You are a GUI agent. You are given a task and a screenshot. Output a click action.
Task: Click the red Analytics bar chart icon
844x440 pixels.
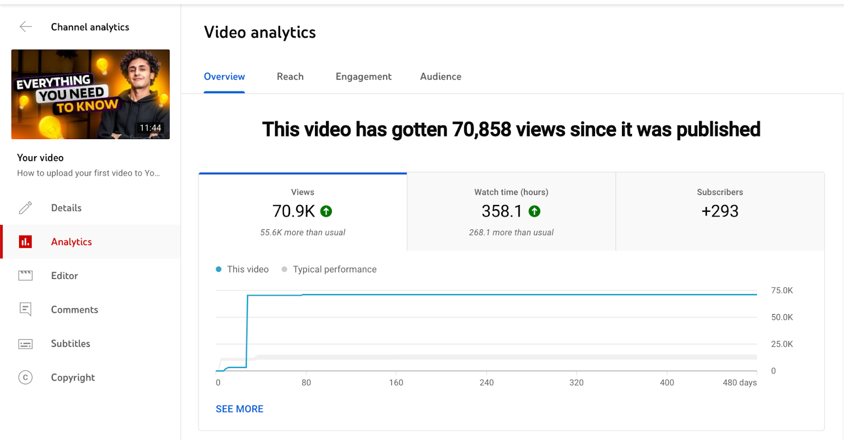25,242
